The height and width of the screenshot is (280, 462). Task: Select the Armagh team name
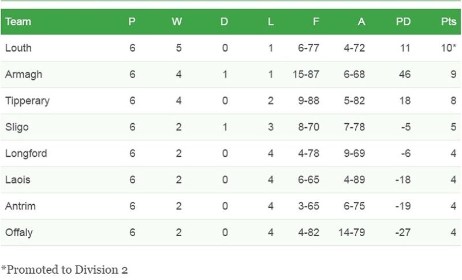pyautogui.click(x=23, y=75)
